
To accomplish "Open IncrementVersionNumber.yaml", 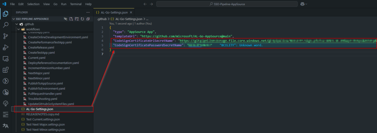I will click(49, 68).
